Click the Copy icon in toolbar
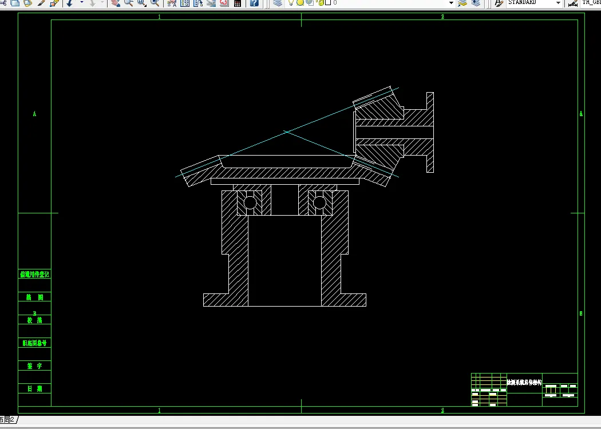Image resolution: width=601 pixels, height=429 pixels. point(15,3)
